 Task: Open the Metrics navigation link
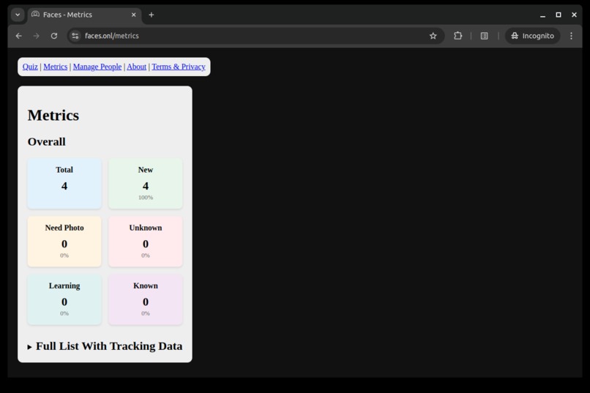(56, 67)
